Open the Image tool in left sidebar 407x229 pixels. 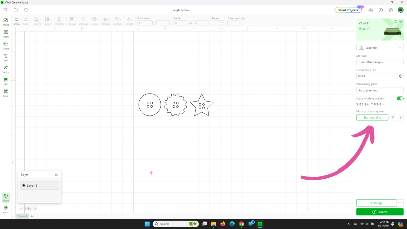[x=6, y=22]
